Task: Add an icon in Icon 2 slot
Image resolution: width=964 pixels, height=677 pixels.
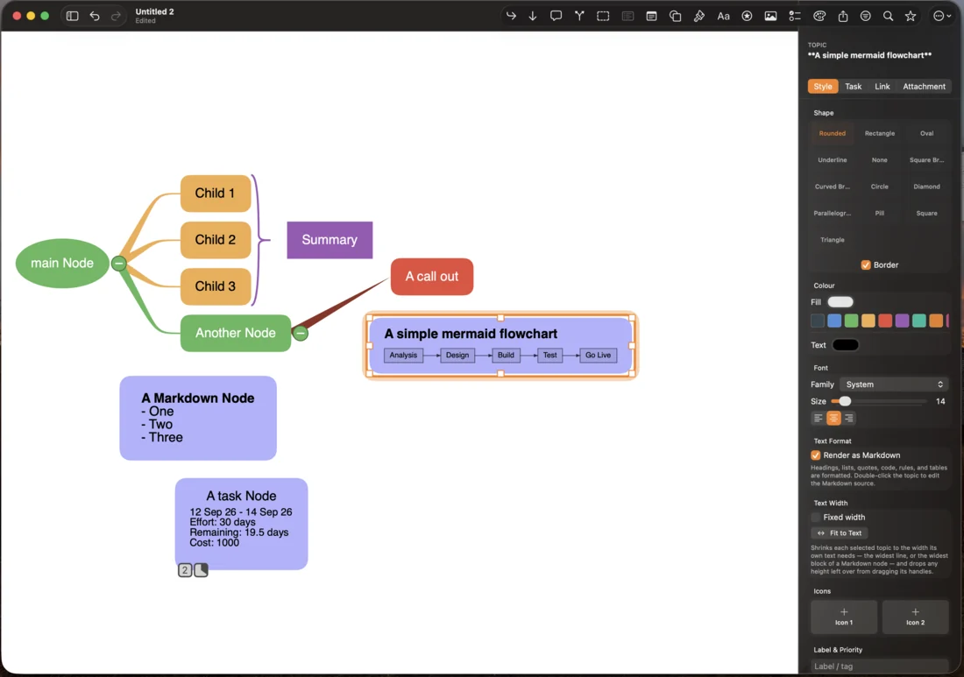Action: tap(915, 617)
